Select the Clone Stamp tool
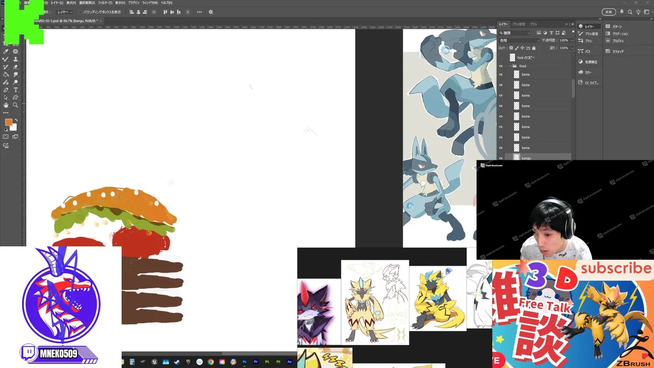Viewport: 654px width, 368px height. (15, 59)
